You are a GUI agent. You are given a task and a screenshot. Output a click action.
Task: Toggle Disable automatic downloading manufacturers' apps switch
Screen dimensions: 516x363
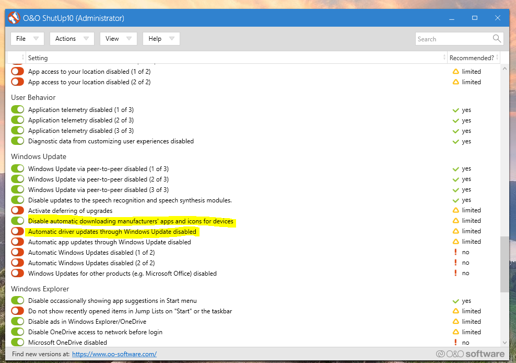click(x=17, y=221)
